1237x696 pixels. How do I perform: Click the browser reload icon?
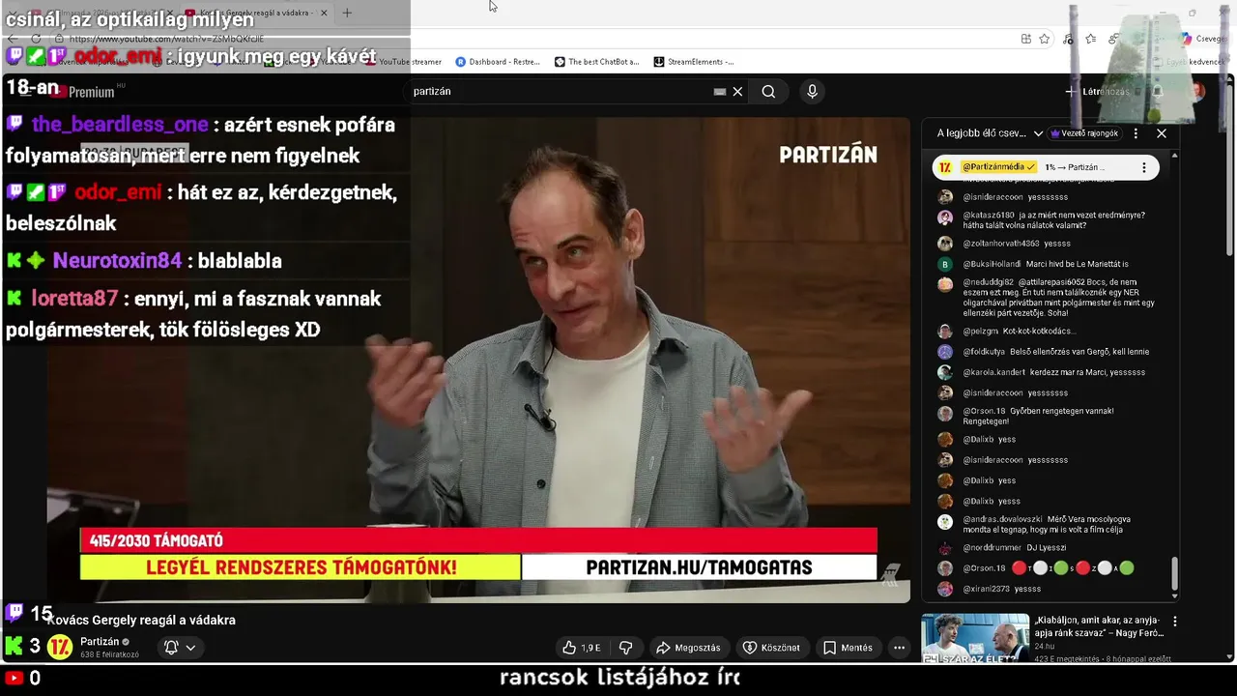(x=36, y=39)
